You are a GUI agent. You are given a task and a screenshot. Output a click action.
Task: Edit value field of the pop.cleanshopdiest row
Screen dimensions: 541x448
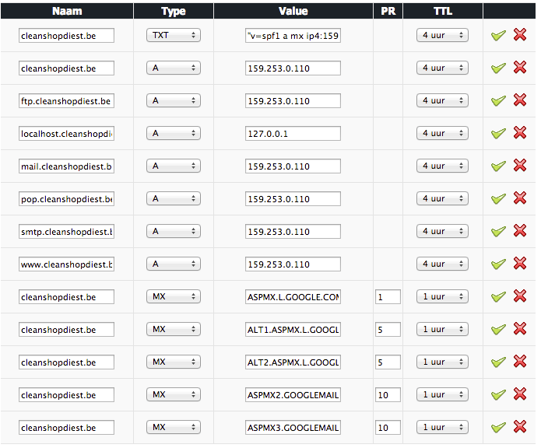(293, 199)
